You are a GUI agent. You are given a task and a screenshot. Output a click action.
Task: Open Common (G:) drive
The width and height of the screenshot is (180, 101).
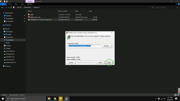10,60
